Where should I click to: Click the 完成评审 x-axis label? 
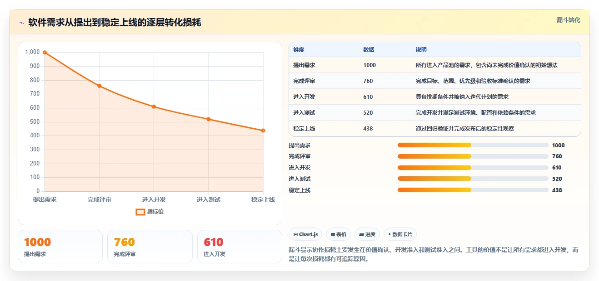tap(99, 199)
